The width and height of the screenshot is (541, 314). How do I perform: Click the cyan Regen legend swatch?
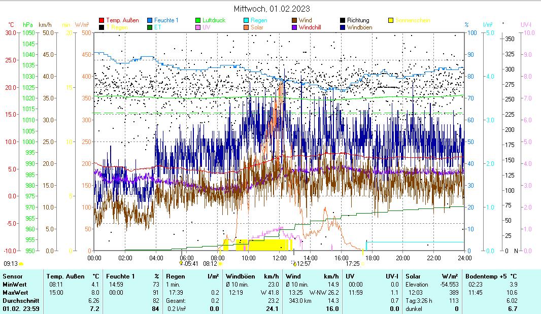tap(246, 20)
